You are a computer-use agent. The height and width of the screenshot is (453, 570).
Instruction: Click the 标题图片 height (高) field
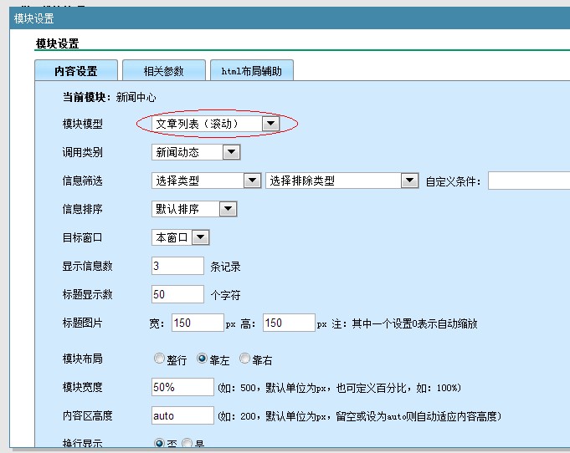[x=288, y=323]
